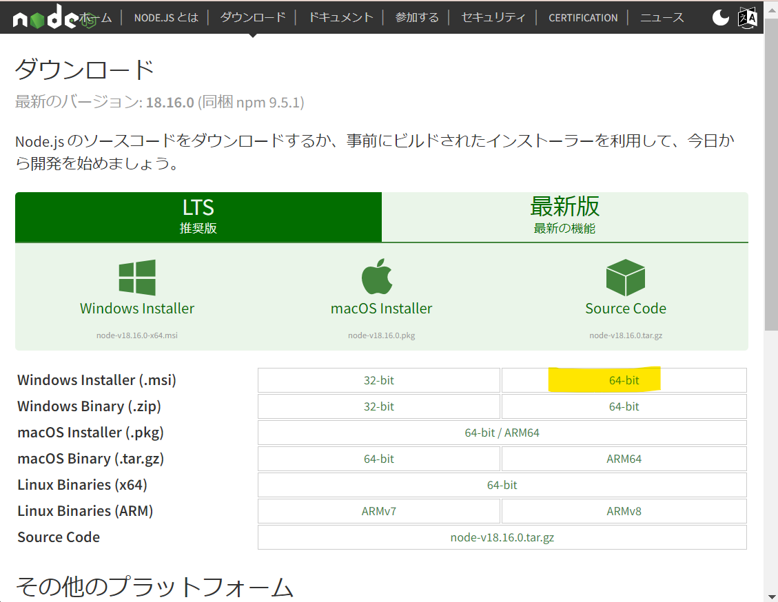Click the Source Code cube icon
Image resolution: width=778 pixels, height=602 pixels.
coord(625,278)
